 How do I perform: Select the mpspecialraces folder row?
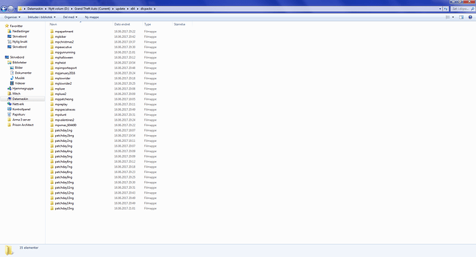pos(103,110)
